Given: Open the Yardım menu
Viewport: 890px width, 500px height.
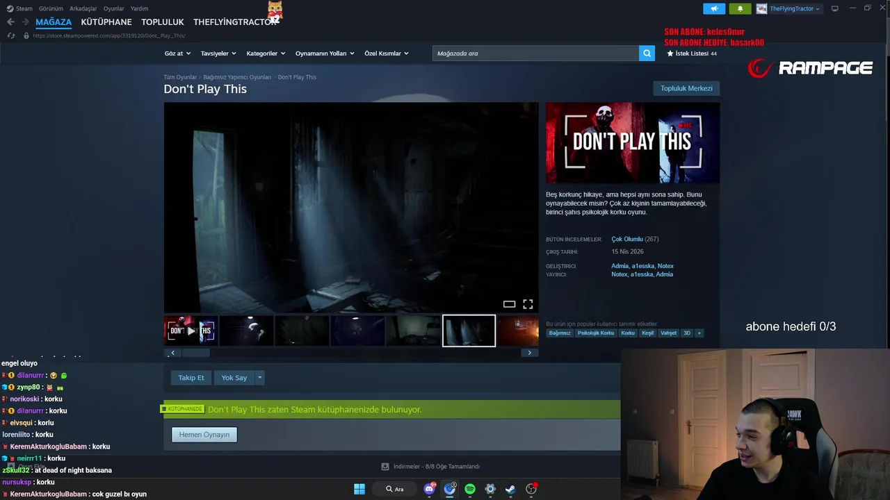Looking at the screenshot, I should pos(139,8).
